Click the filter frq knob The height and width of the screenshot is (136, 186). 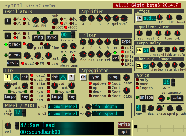(83, 54)
